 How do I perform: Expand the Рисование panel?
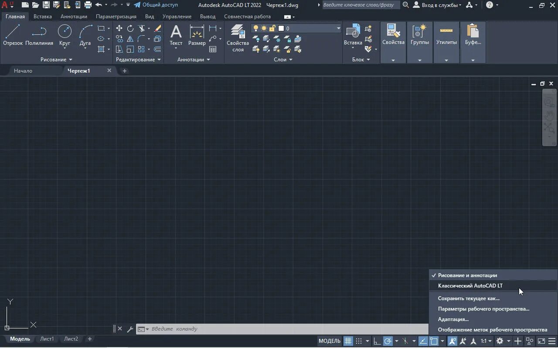[56, 60]
